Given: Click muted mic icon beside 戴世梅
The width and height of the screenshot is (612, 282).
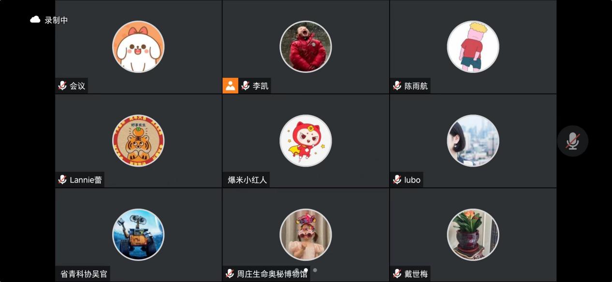Looking at the screenshot, I should pyautogui.click(x=397, y=274).
